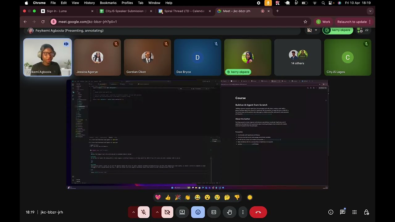The height and width of the screenshot is (222, 395).
Task: Open audio settings arrow beside microphone
Action: [x=133, y=212]
